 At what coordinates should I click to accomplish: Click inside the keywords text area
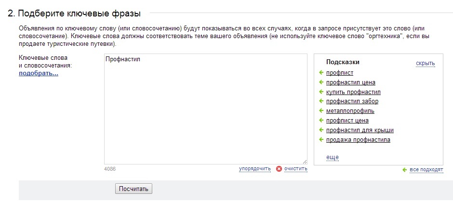coord(206,109)
